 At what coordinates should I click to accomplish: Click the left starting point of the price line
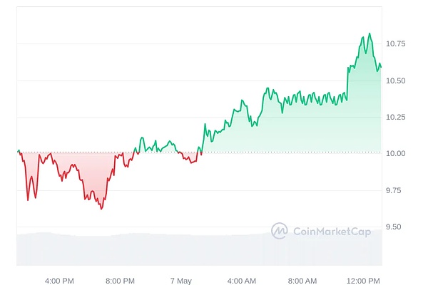click(x=18, y=151)
